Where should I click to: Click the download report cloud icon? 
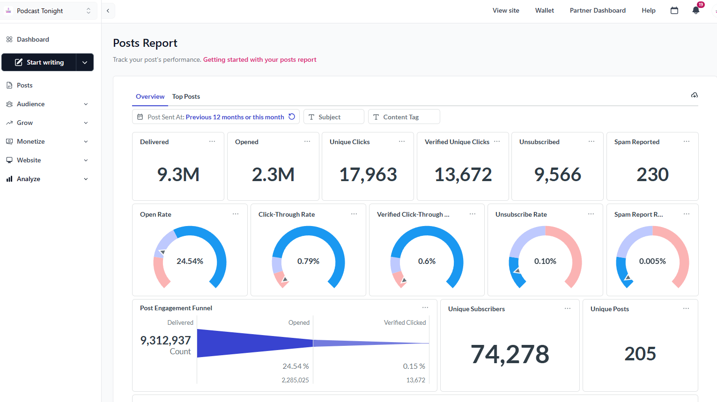[695, 95]
